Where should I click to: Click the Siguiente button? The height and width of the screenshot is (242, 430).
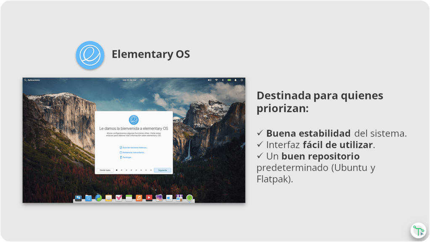point(163,170)
